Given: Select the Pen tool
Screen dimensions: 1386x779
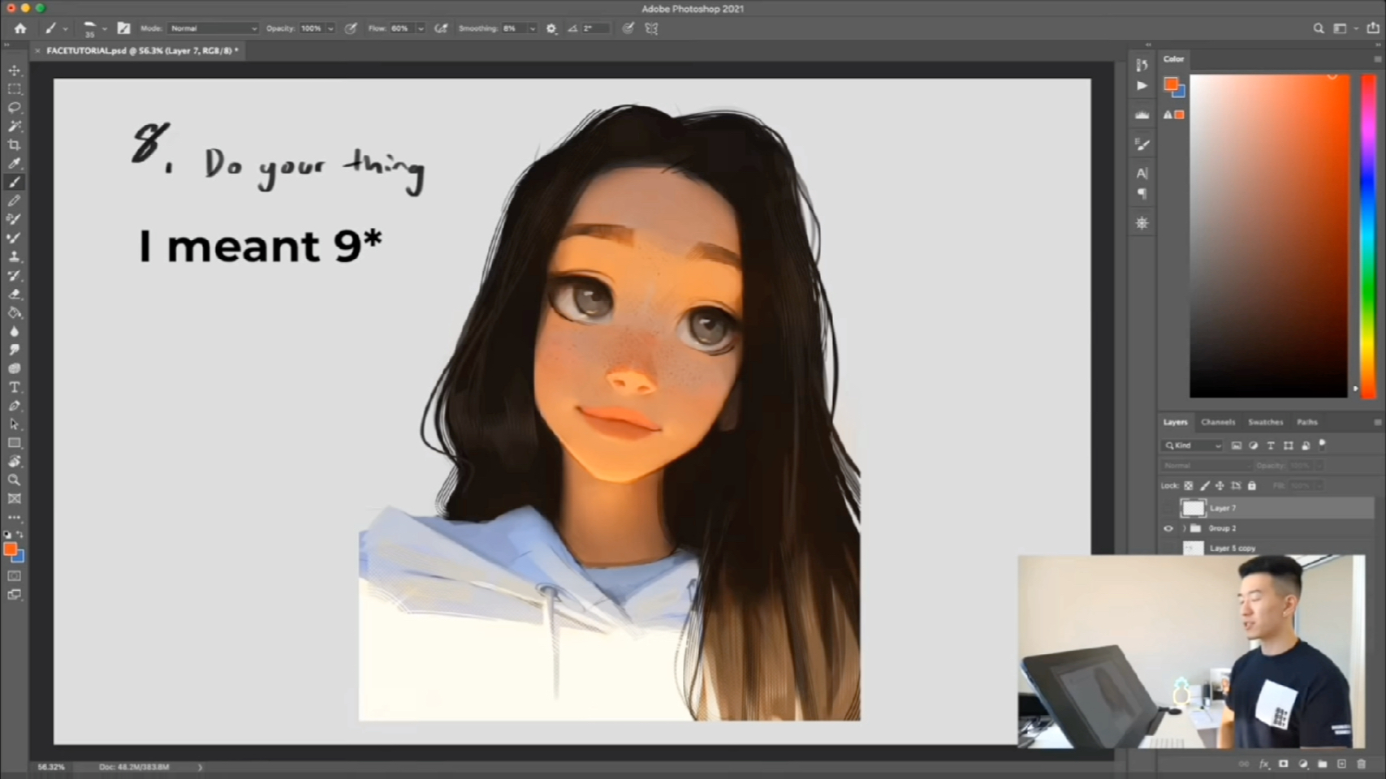Looking at the screenshot, I should click(15, 406).
